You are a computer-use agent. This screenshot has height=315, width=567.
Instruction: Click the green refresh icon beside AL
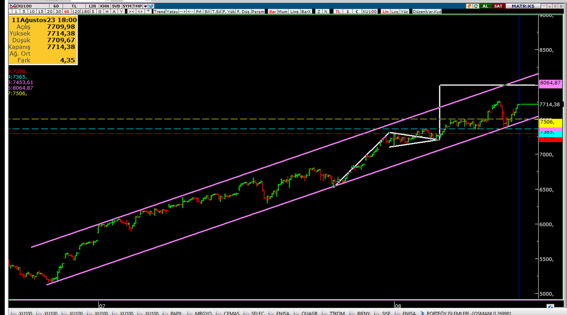tap(476, 6)
